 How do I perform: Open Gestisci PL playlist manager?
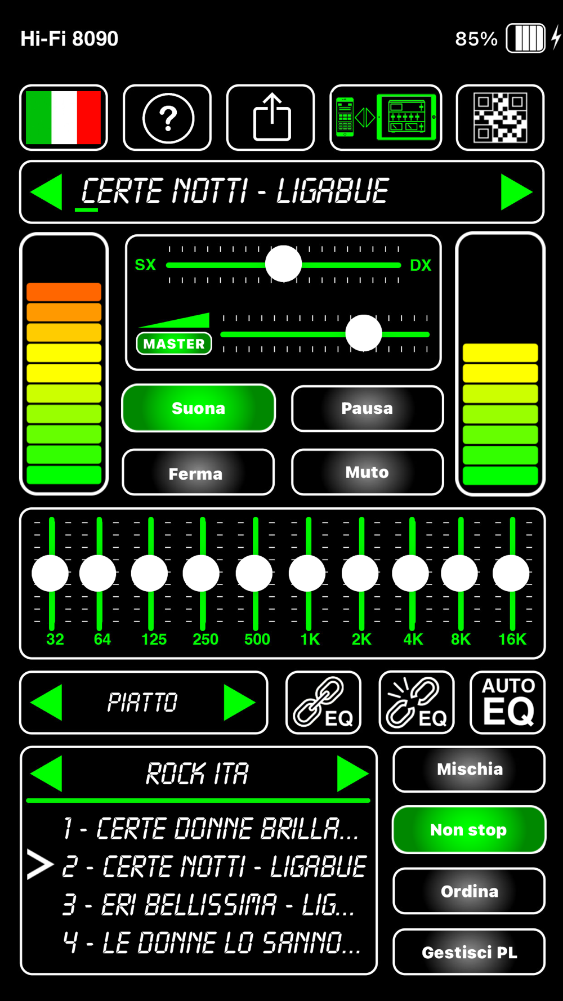pos(469,952)
